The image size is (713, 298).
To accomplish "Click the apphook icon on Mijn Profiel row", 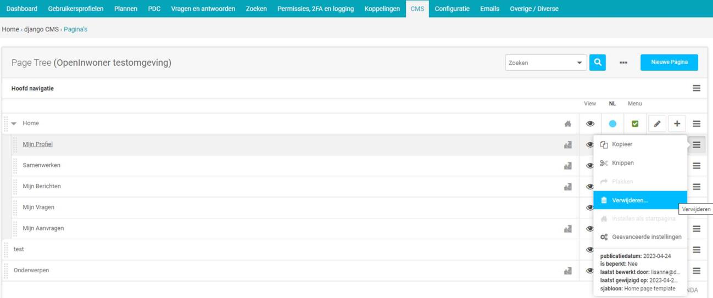I will pyautogui.click(x=568, y=145).
